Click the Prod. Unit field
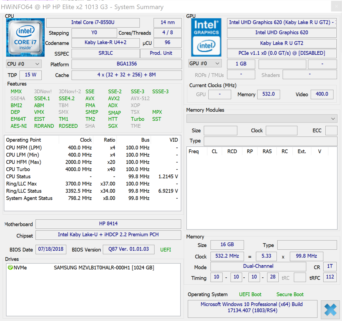The width and height of the screenshot is (342, 321). tap(161, 53)
